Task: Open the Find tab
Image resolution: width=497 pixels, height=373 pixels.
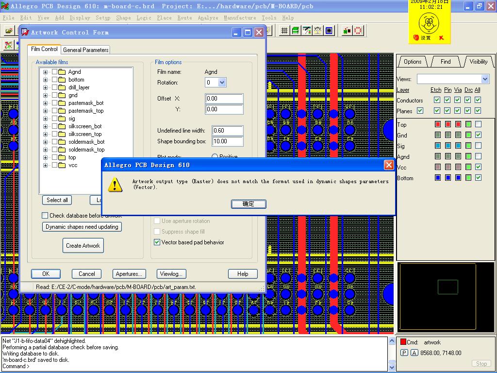Action: tap(446, 62)
